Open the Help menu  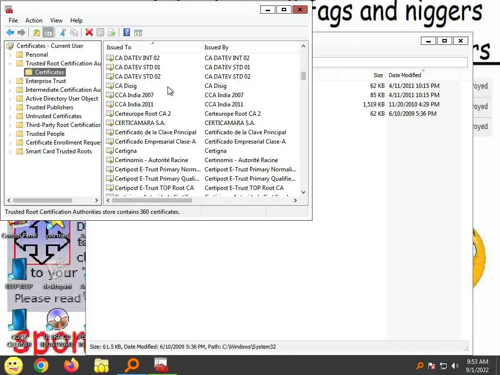[76, 21]
